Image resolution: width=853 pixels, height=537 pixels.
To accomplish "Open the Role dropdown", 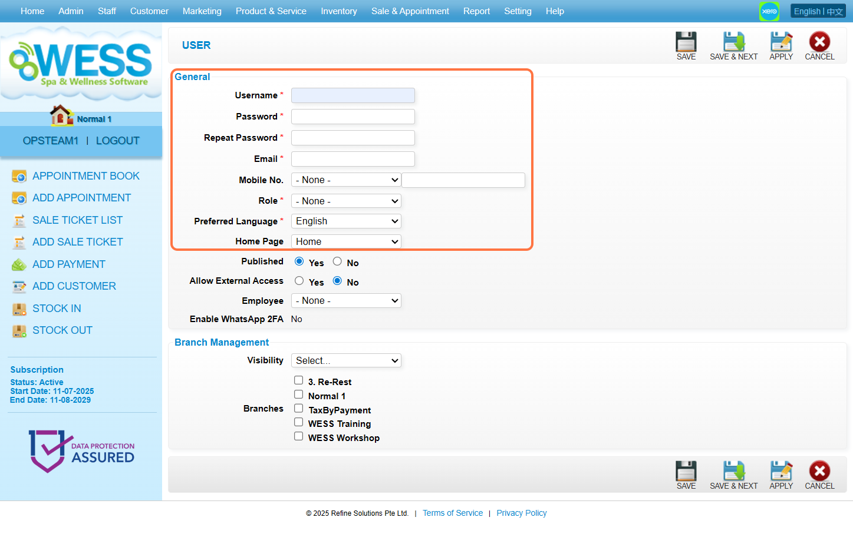I will pyautogui.click(x=346, y=201).
